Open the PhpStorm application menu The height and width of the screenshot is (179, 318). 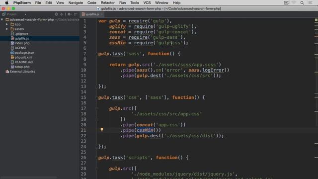tap(22, 2)
